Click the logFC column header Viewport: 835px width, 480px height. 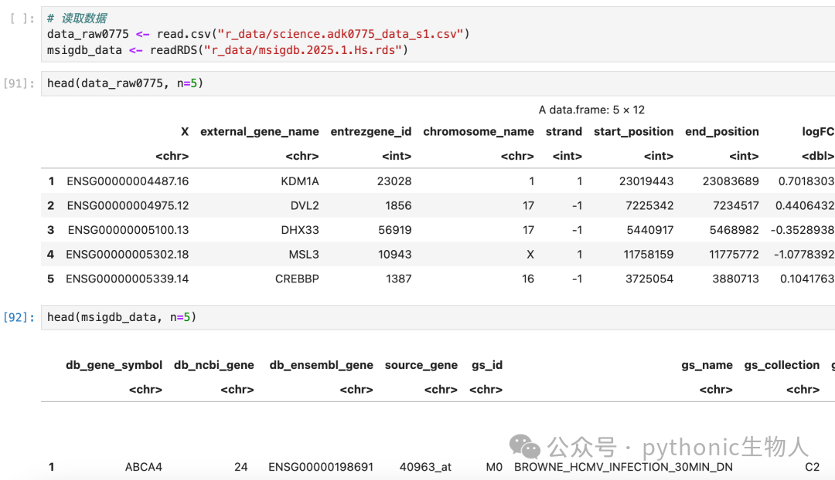coord(818,131)
